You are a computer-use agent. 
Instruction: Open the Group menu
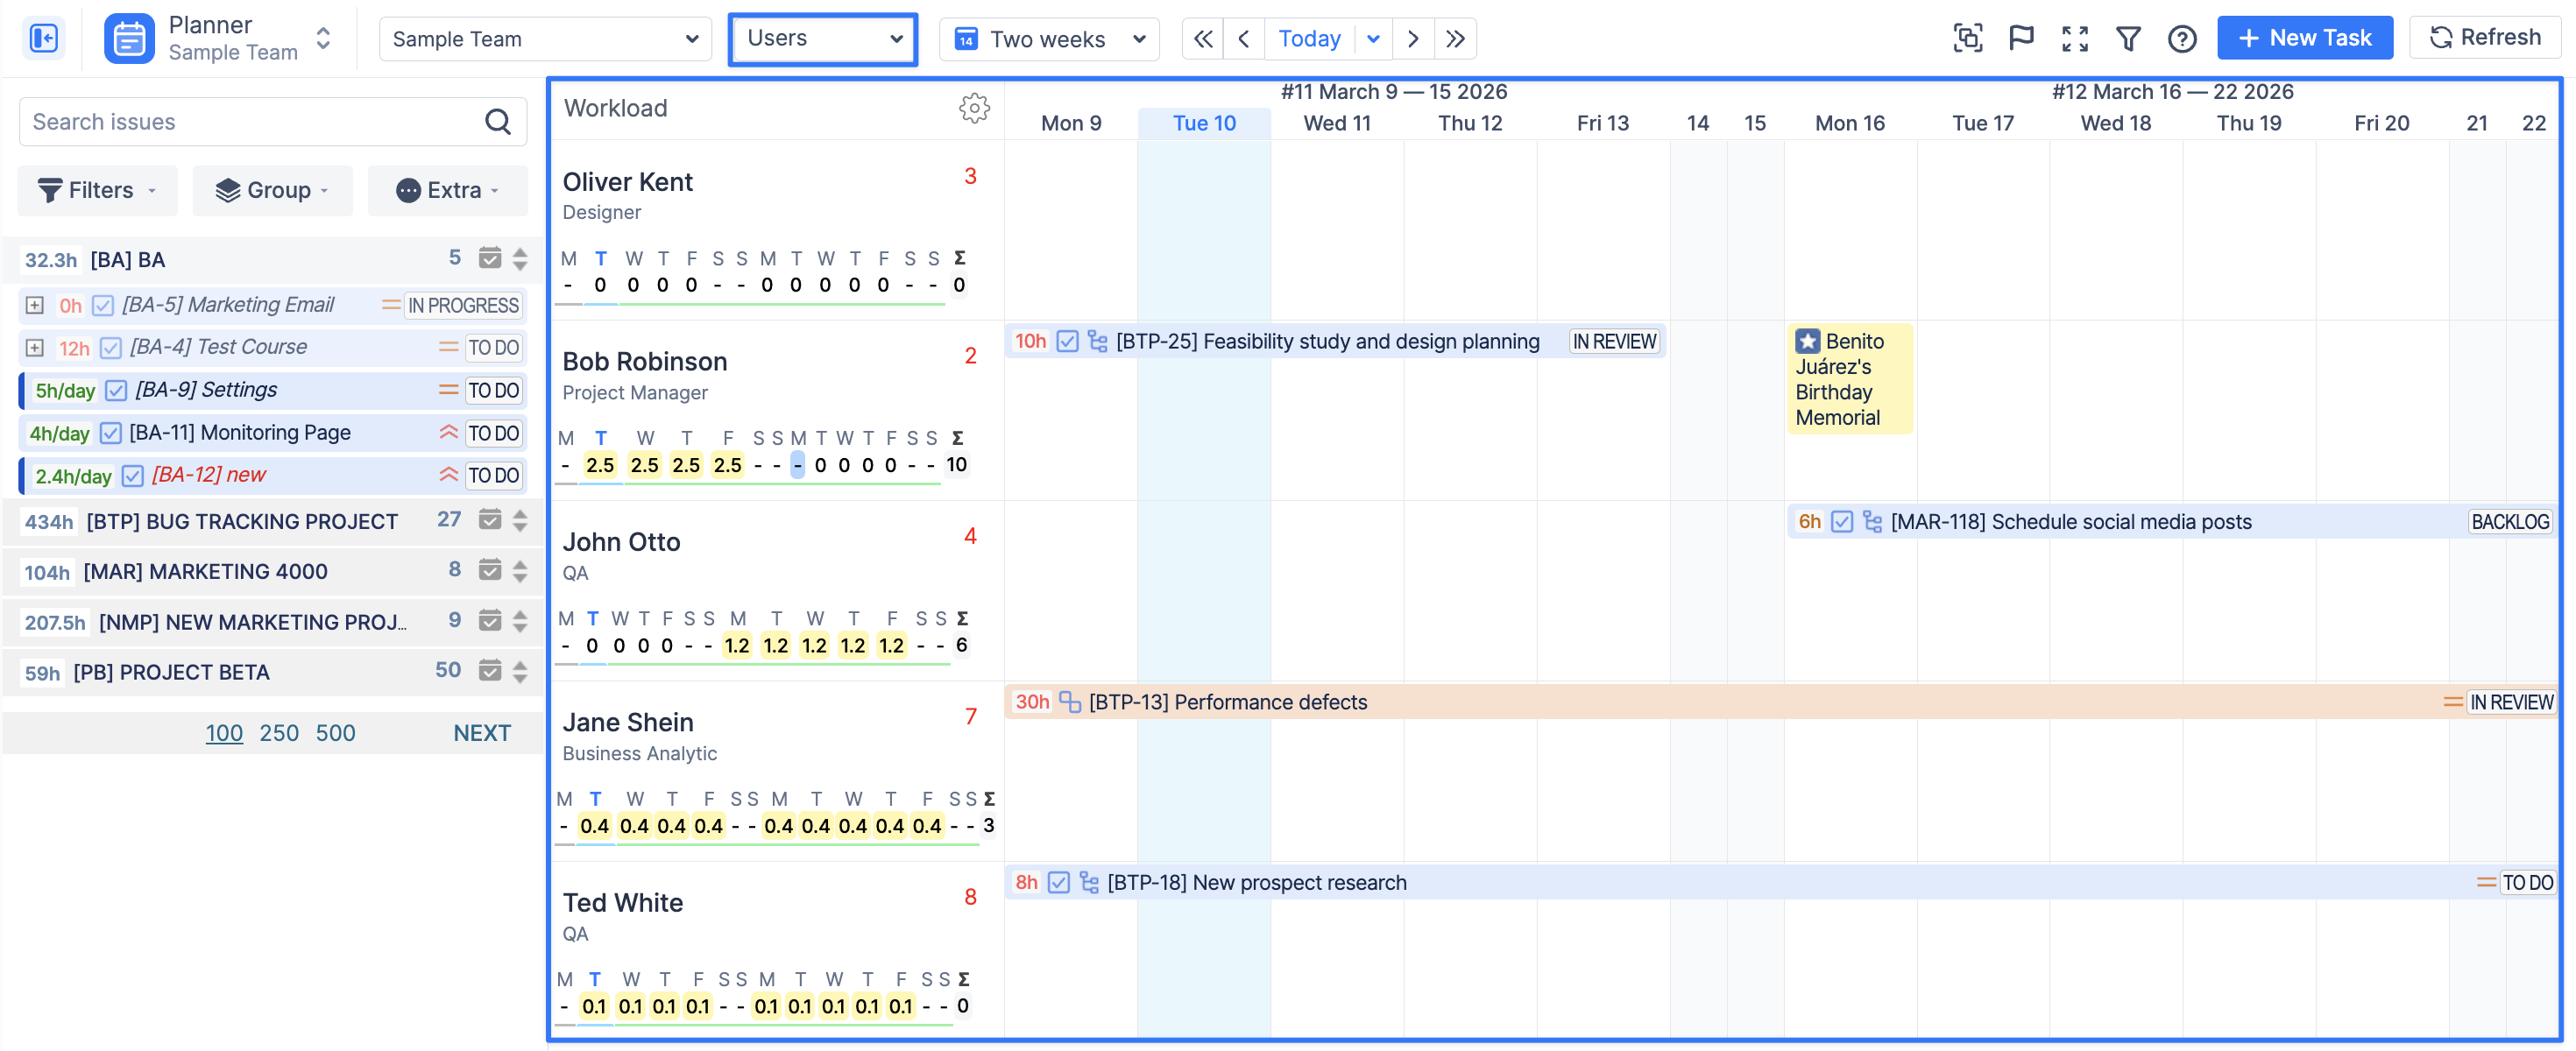[x=272, y=190]
